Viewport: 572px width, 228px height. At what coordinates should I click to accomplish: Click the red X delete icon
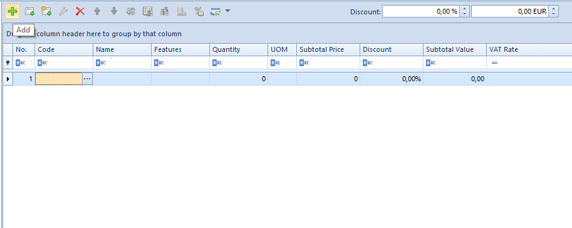tap(80, 12)
